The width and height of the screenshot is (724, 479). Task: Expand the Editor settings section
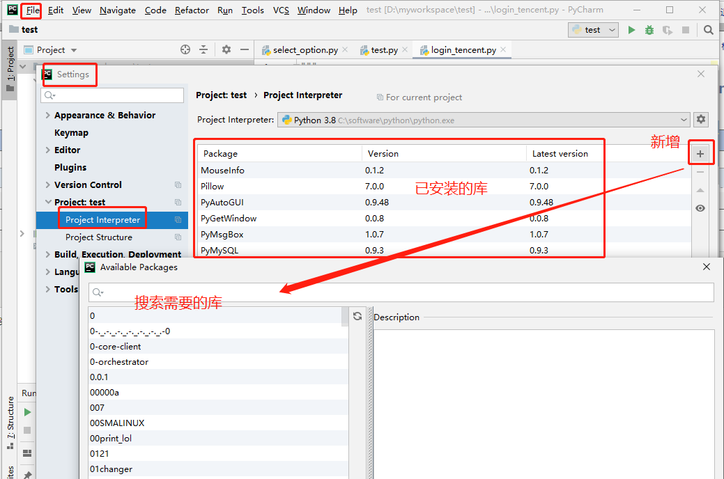pyautogui.click(x=47, y=150)
